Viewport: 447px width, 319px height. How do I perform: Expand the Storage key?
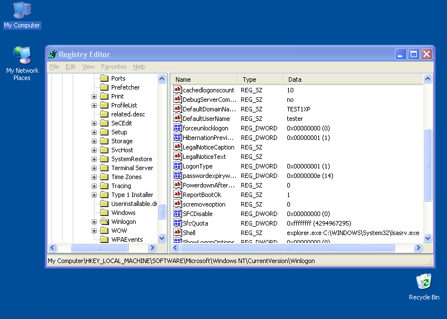[94, 142]
